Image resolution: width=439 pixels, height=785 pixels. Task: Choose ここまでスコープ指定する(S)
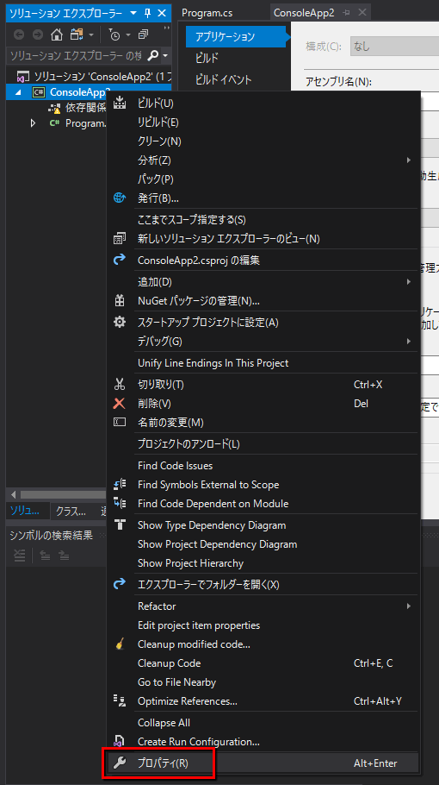coord(263,220)
